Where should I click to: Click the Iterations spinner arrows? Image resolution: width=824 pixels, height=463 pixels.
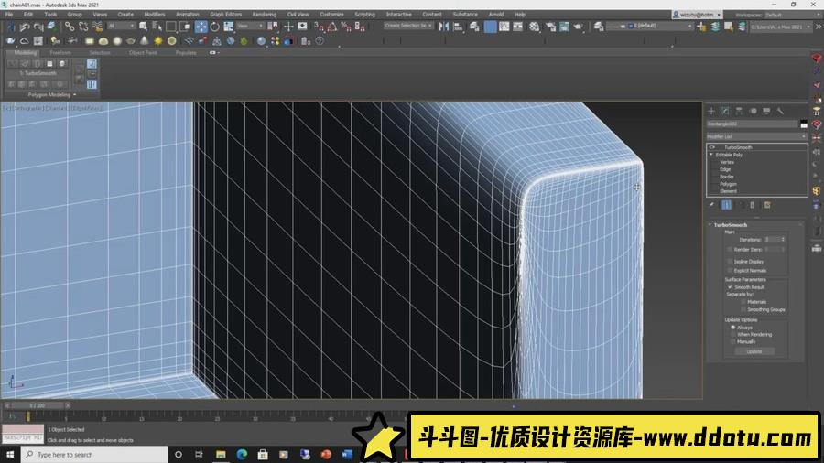[783, 240]
